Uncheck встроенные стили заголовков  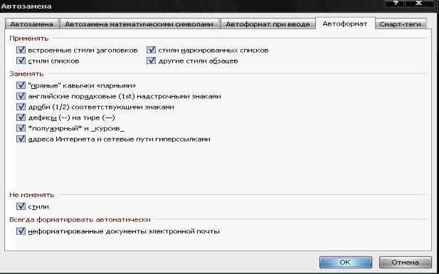point(21,50)
